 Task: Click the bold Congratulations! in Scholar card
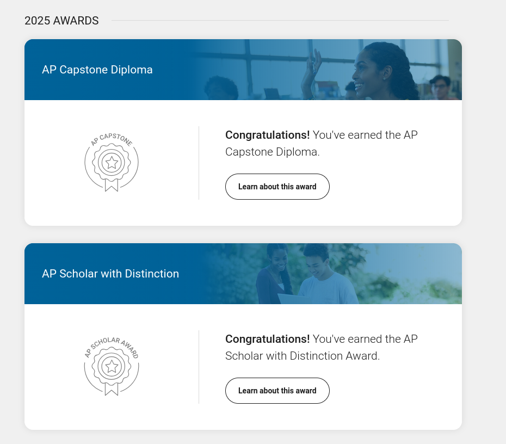[x=268, y=339]
